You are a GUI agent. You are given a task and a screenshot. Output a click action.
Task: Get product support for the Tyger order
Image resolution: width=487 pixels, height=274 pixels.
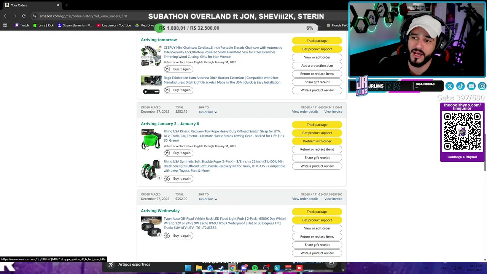[x=317, y=220]
